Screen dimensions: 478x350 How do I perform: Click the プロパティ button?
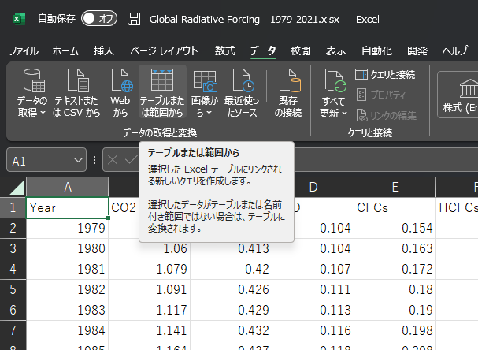click(x=381, y=95)
